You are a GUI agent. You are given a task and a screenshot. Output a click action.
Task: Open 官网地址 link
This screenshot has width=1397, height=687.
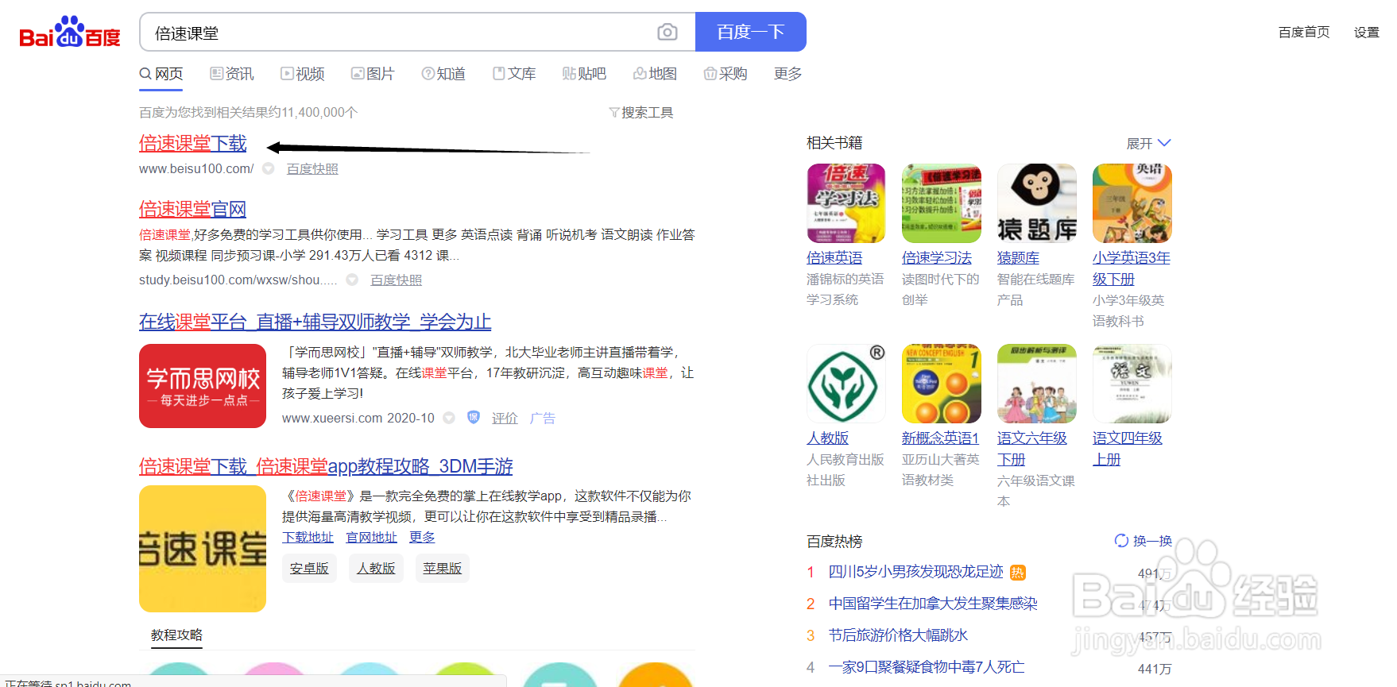(371, 538)
